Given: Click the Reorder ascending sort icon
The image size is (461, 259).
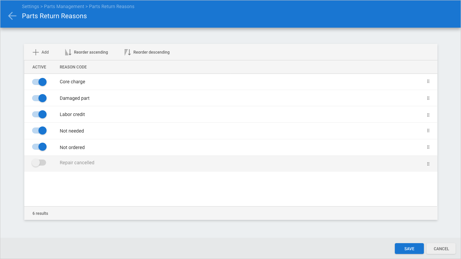Looking at the screenshot, I should coord(68,52).
